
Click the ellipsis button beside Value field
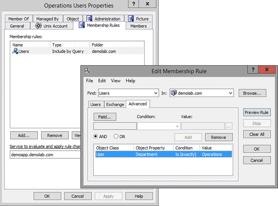pyautogui.click(x=229, y=126)
